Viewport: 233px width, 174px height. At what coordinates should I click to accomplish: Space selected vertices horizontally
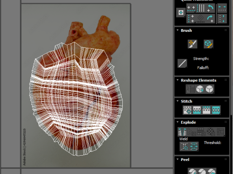coord(222,8)
